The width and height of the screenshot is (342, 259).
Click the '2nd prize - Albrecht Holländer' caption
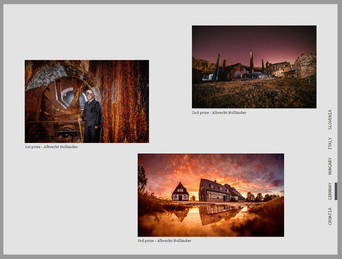click(x=219, y=113)
